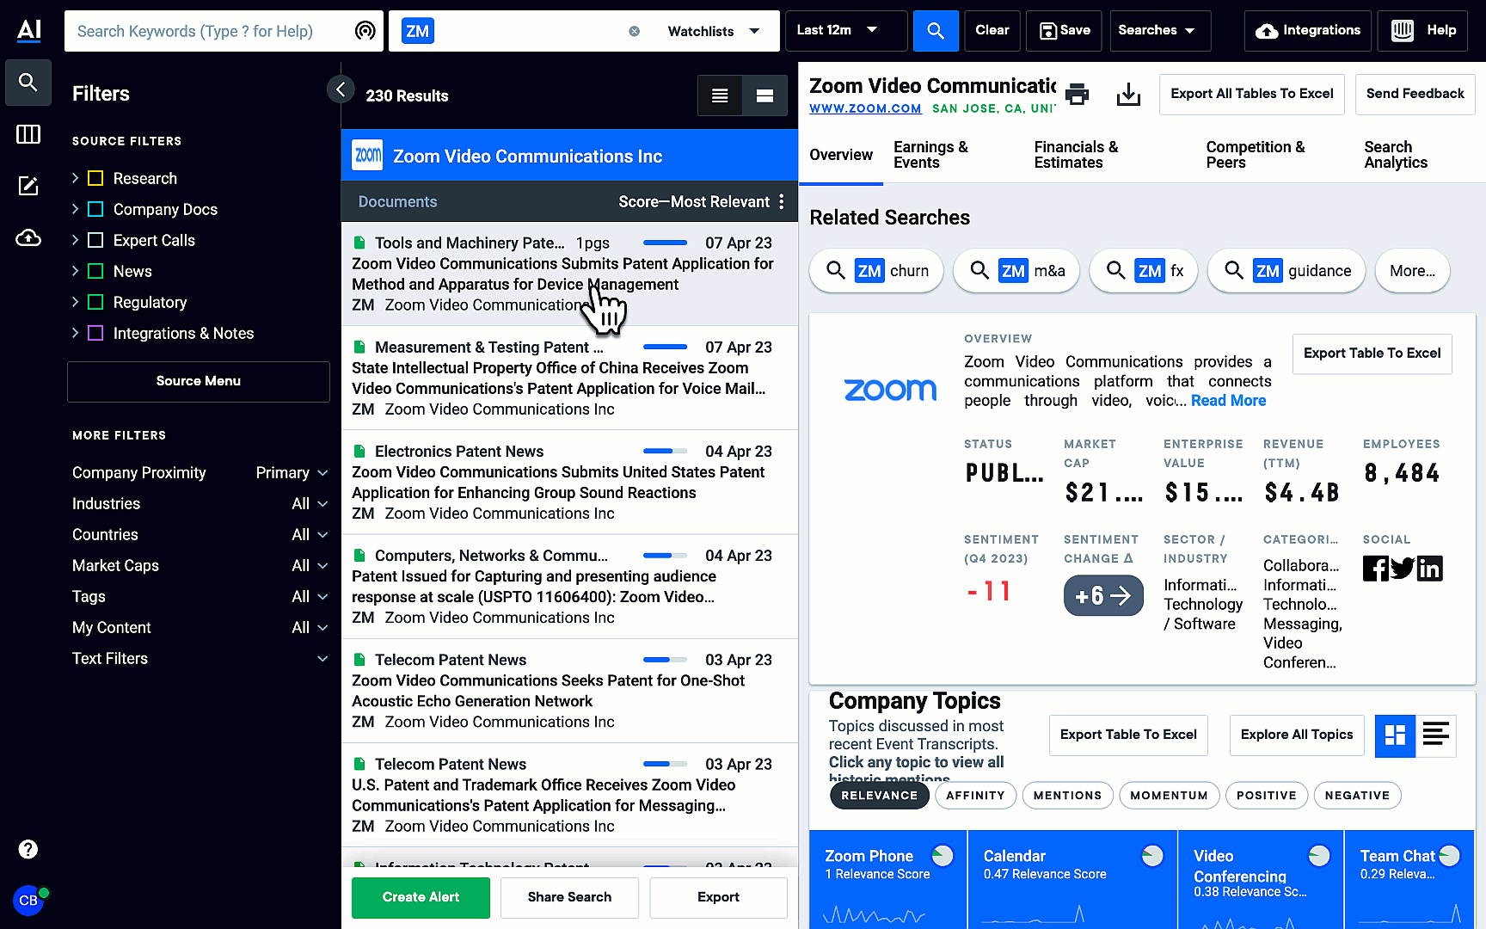Viewport: 1486px width, 929px height.
Task: Open Zoom's Twitter social link
Action: (1403, 569)
